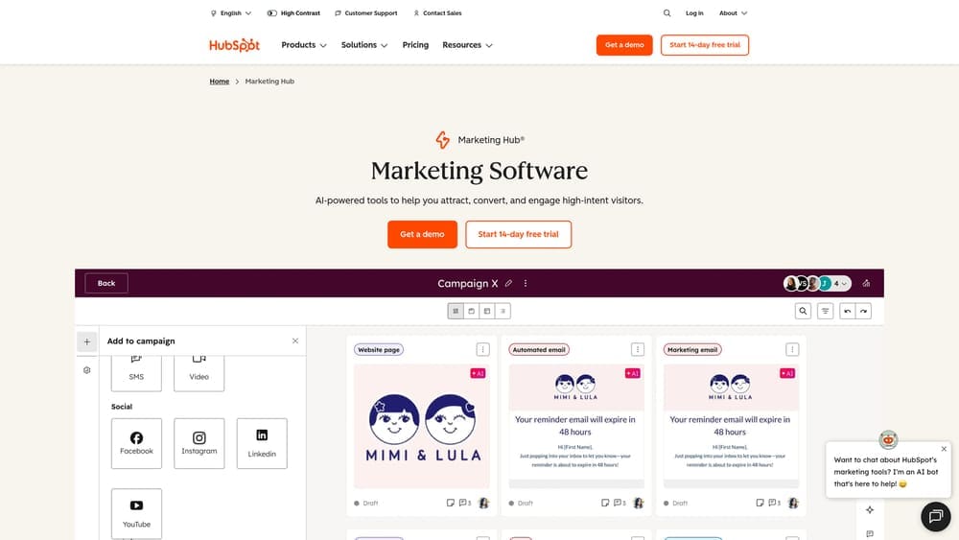Click the redo arrow icon
The width and height of the screenshot is (959, 540).
point(864,312)
